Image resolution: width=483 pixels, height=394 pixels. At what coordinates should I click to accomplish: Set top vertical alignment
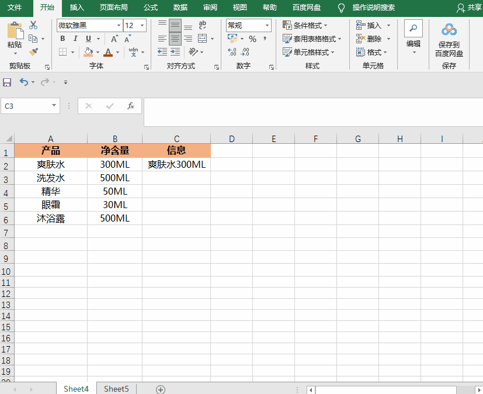(162, 25)
